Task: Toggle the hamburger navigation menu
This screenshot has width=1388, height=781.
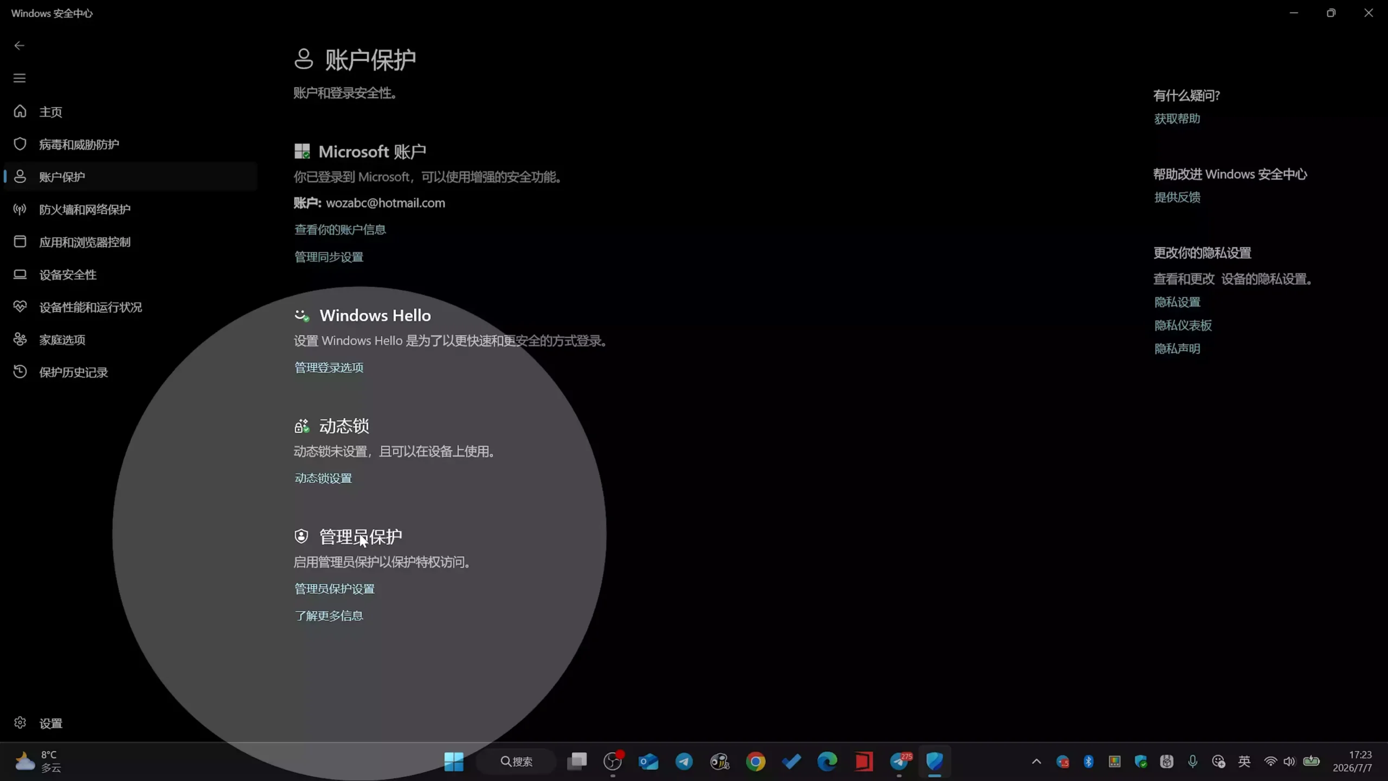Action: [x=20, y=78]
